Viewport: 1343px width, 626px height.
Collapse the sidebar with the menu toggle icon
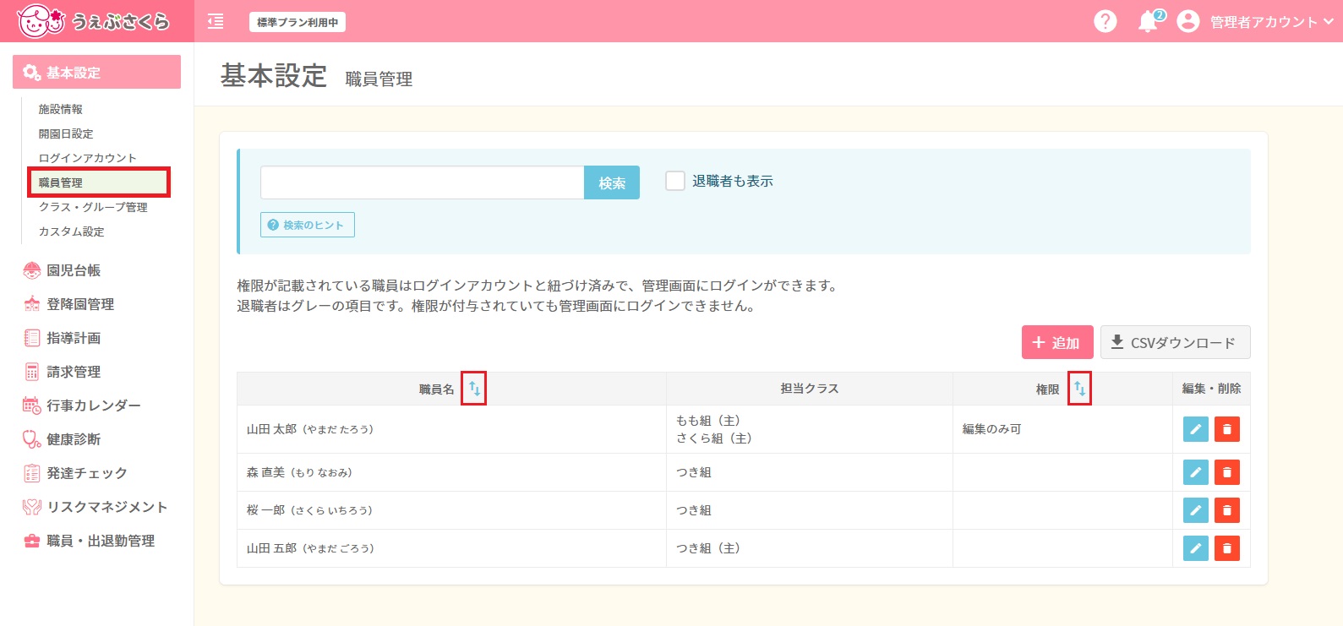pyautogui.click(x=216, y=21)
